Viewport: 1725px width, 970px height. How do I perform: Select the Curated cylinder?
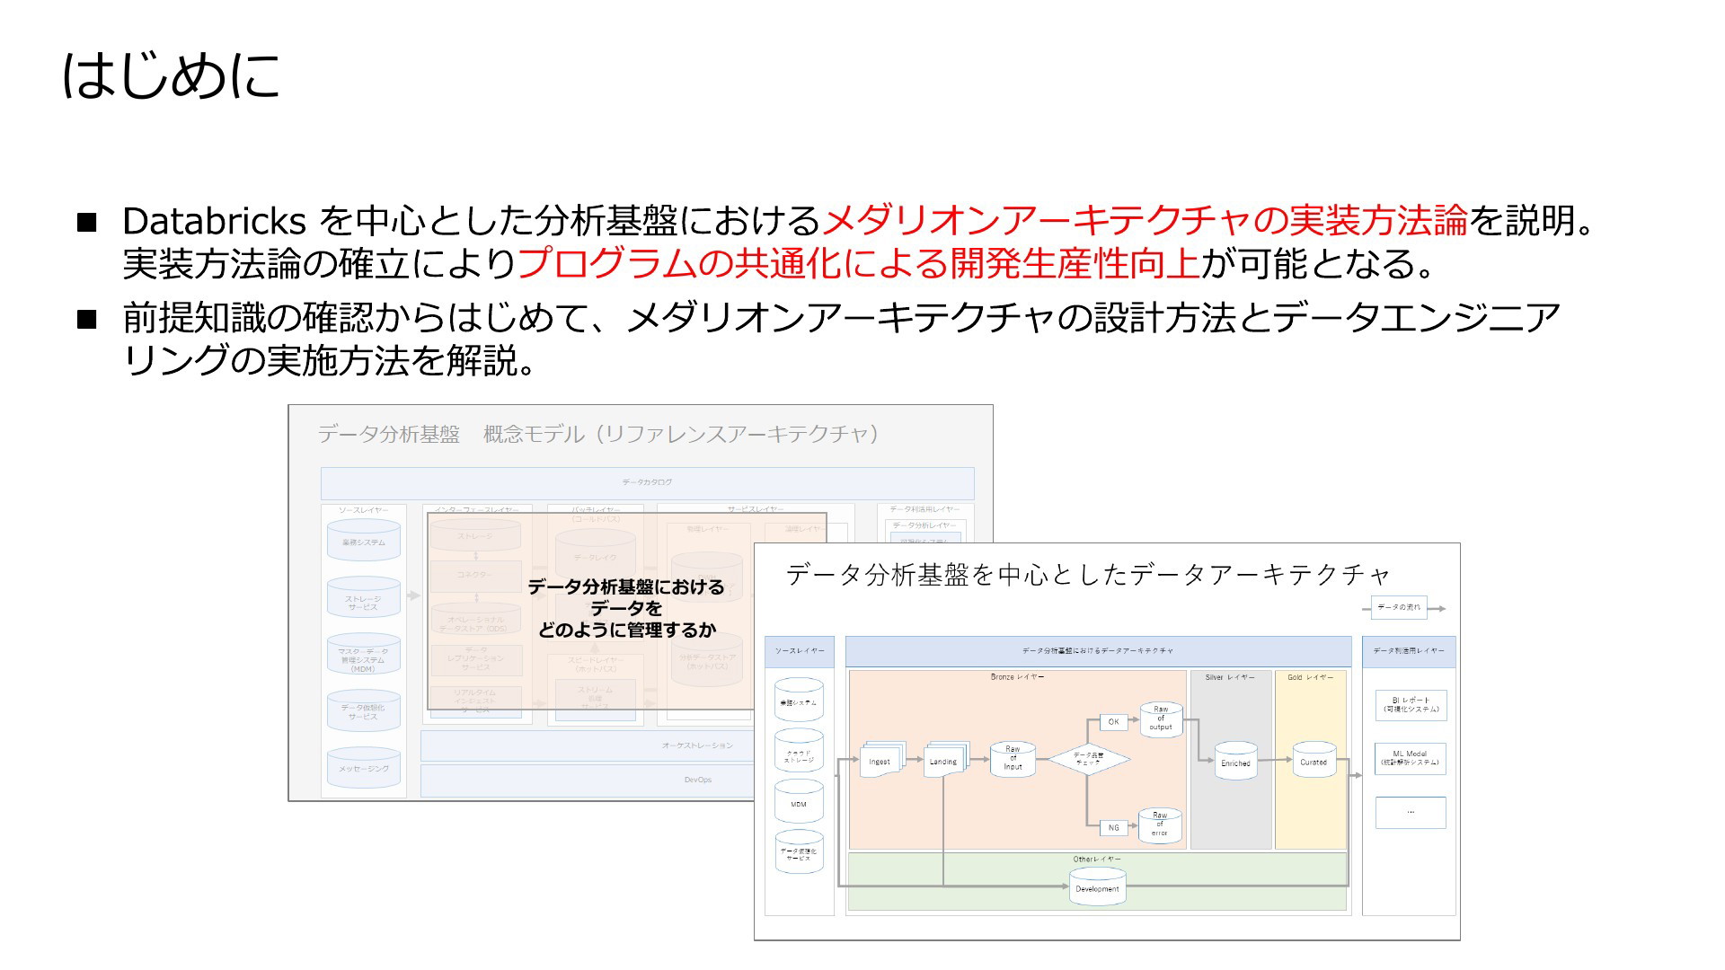pyautogui.click(x=1314, y=760)
